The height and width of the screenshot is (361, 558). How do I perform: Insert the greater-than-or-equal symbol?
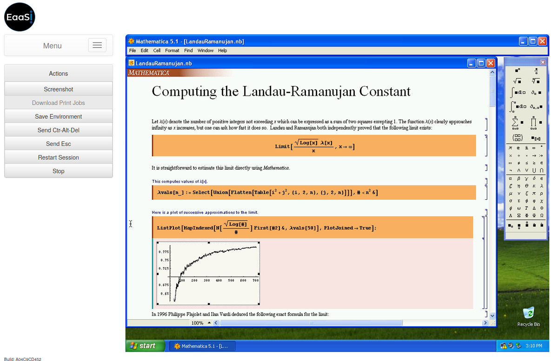point(534,163)
